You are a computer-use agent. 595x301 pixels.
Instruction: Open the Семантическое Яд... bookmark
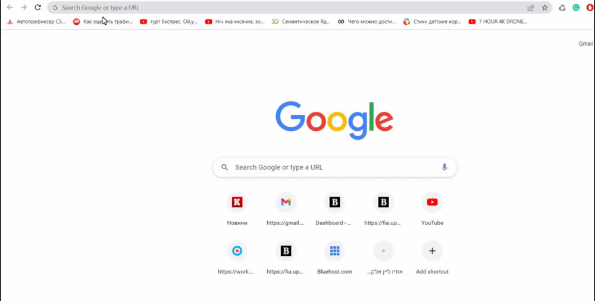click(x=301, y=21)
